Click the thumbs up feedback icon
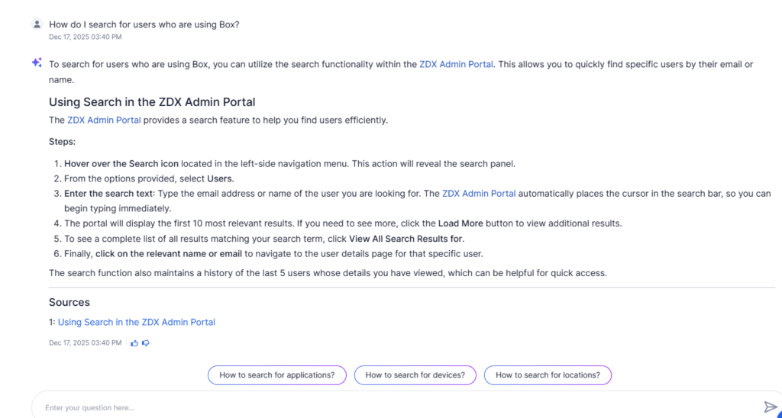This screenshot has width=782, height=418. coord(134,343)
